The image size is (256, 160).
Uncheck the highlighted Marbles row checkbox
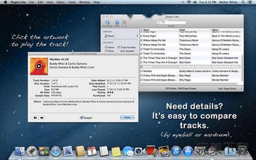[x=142, y=67]
